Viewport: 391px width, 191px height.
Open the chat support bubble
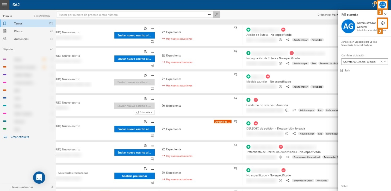tap(39, 178)
